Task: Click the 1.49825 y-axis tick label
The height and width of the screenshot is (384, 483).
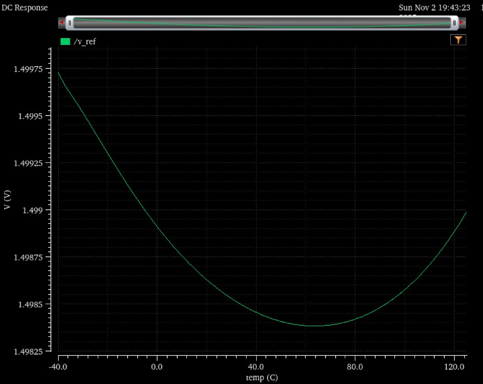Action: [28, 351]
